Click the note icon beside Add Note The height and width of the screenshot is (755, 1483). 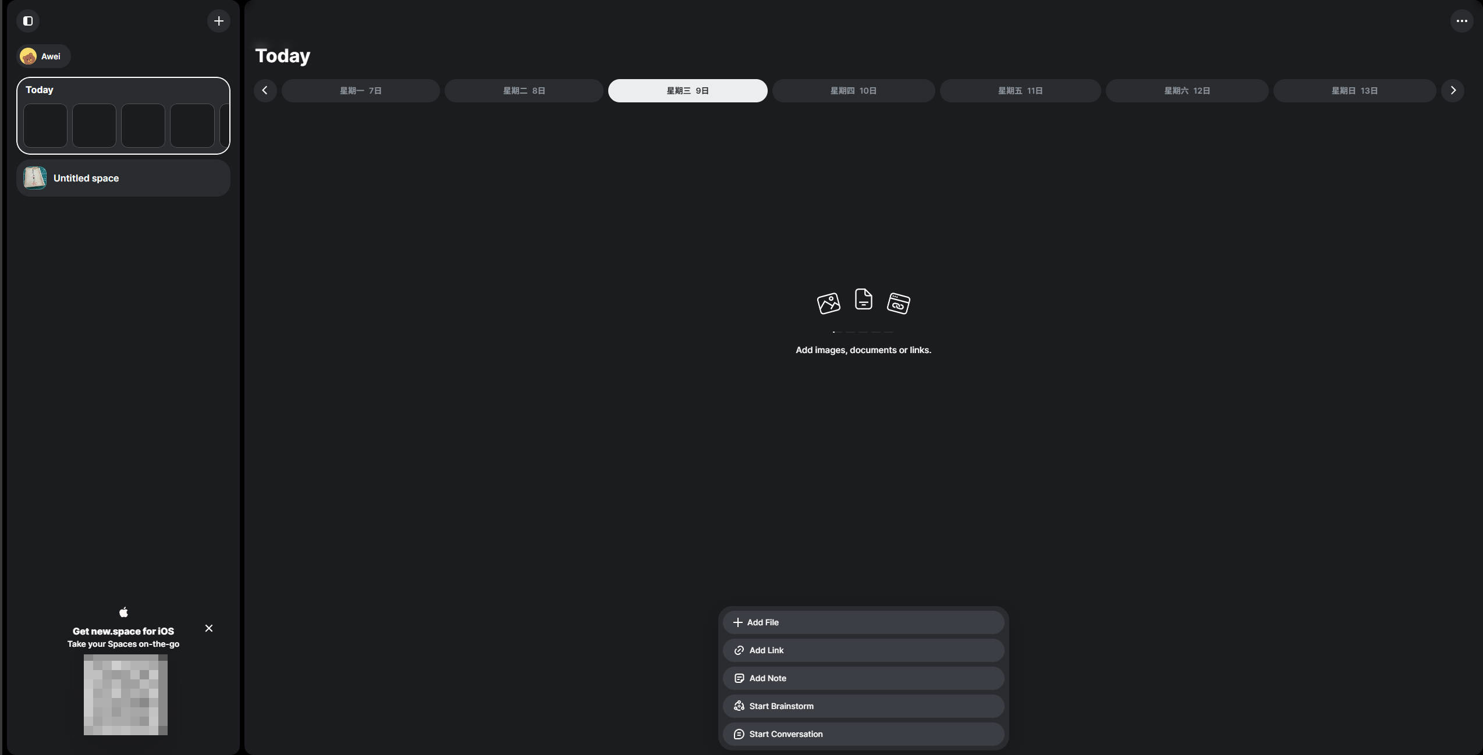pyautogui.click(x=739, y=678)
